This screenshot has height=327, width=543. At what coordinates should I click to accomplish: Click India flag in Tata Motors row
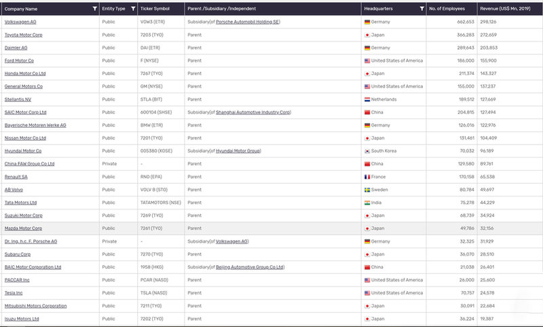pyautogui.click(x=367, y=203)
